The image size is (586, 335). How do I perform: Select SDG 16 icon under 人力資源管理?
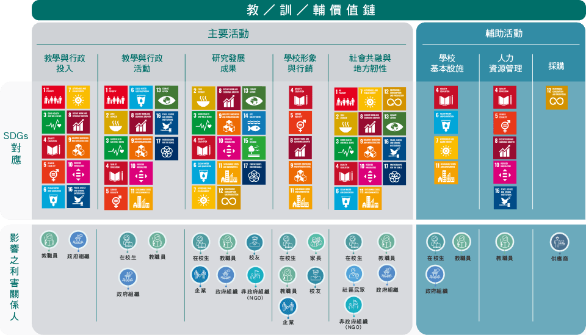point(505,198)
